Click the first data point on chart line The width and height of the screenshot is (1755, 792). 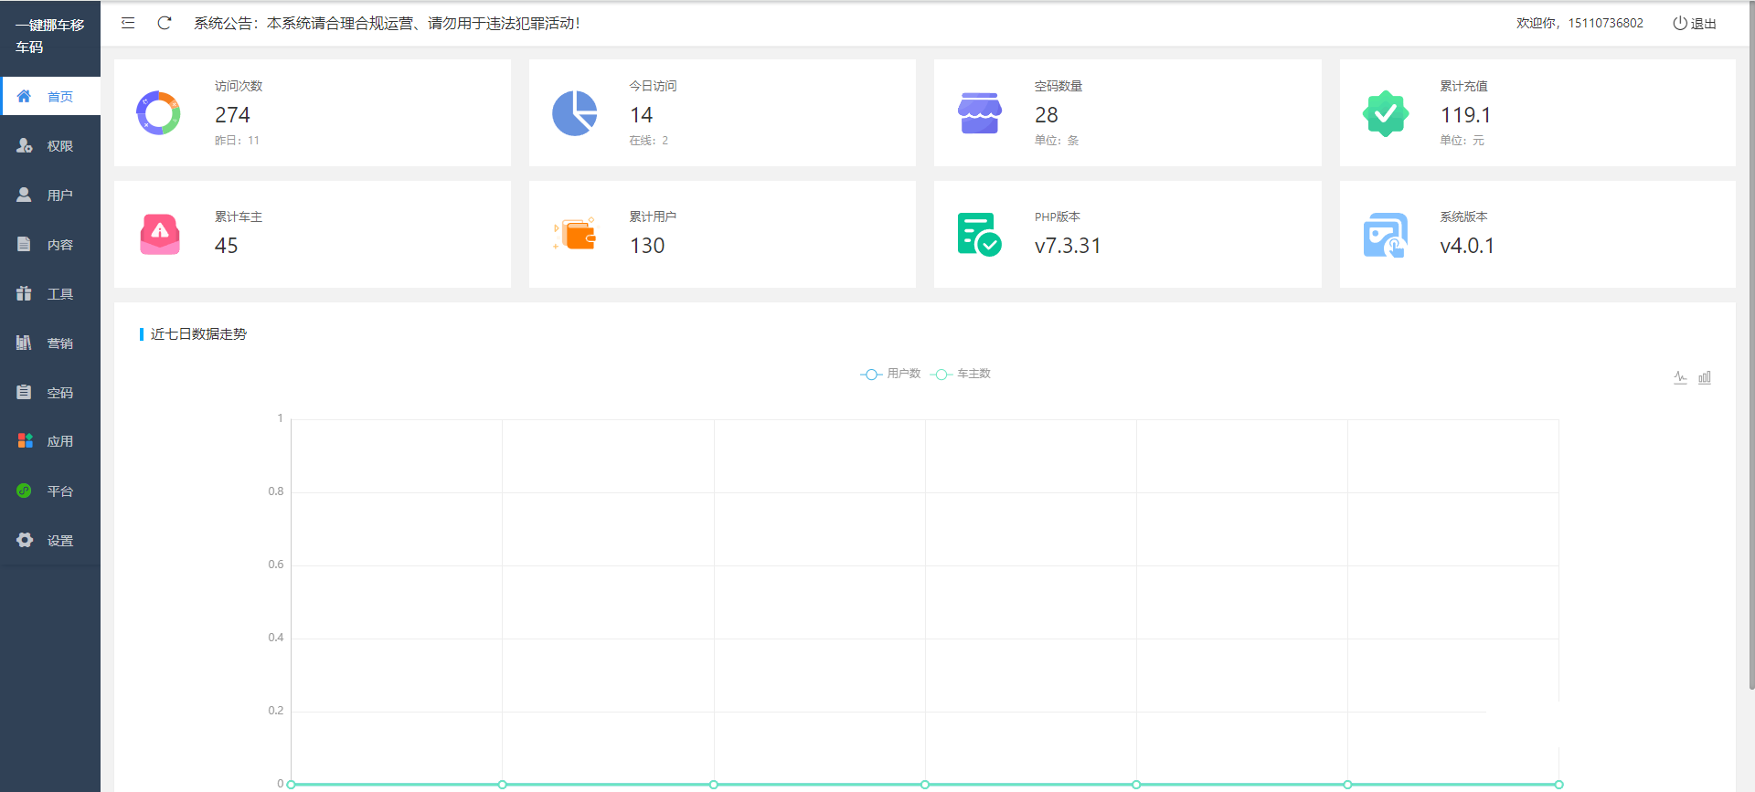291,784
